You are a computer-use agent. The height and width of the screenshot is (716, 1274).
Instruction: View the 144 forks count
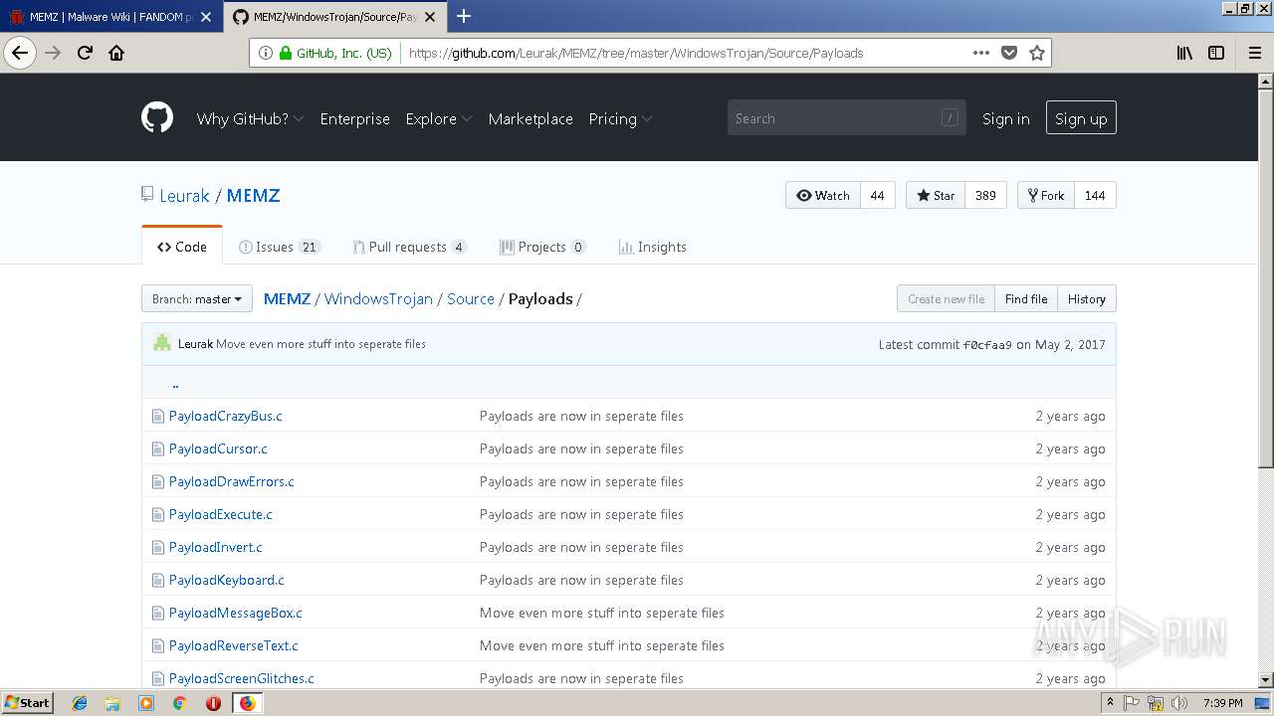[1095, 195]
